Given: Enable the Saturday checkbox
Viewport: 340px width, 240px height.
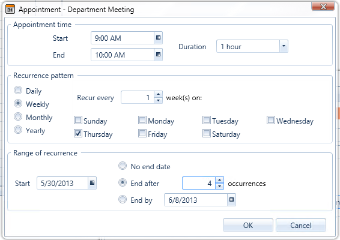Looking at the screenshot, I should point(207,133).
